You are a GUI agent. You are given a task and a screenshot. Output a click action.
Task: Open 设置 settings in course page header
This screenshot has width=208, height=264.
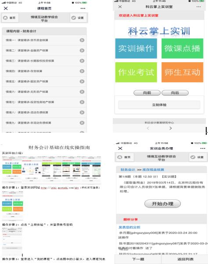tap(78, 18)
